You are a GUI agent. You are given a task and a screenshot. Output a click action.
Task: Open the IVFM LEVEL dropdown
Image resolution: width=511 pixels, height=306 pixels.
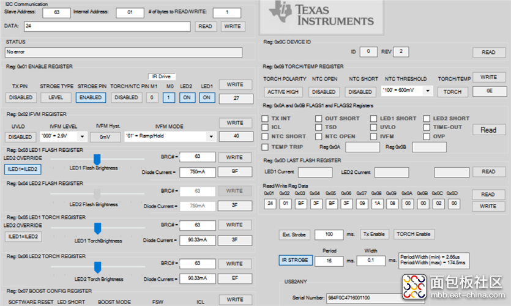click(x=64, y=136)
